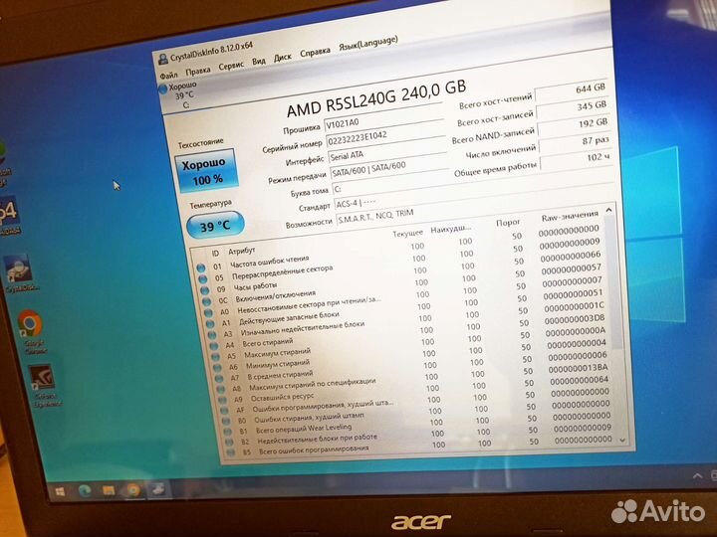Click the CrystalDiskInfo title bar icon
Viewport: 717px width, 537px height.
(x=162, y=60)
